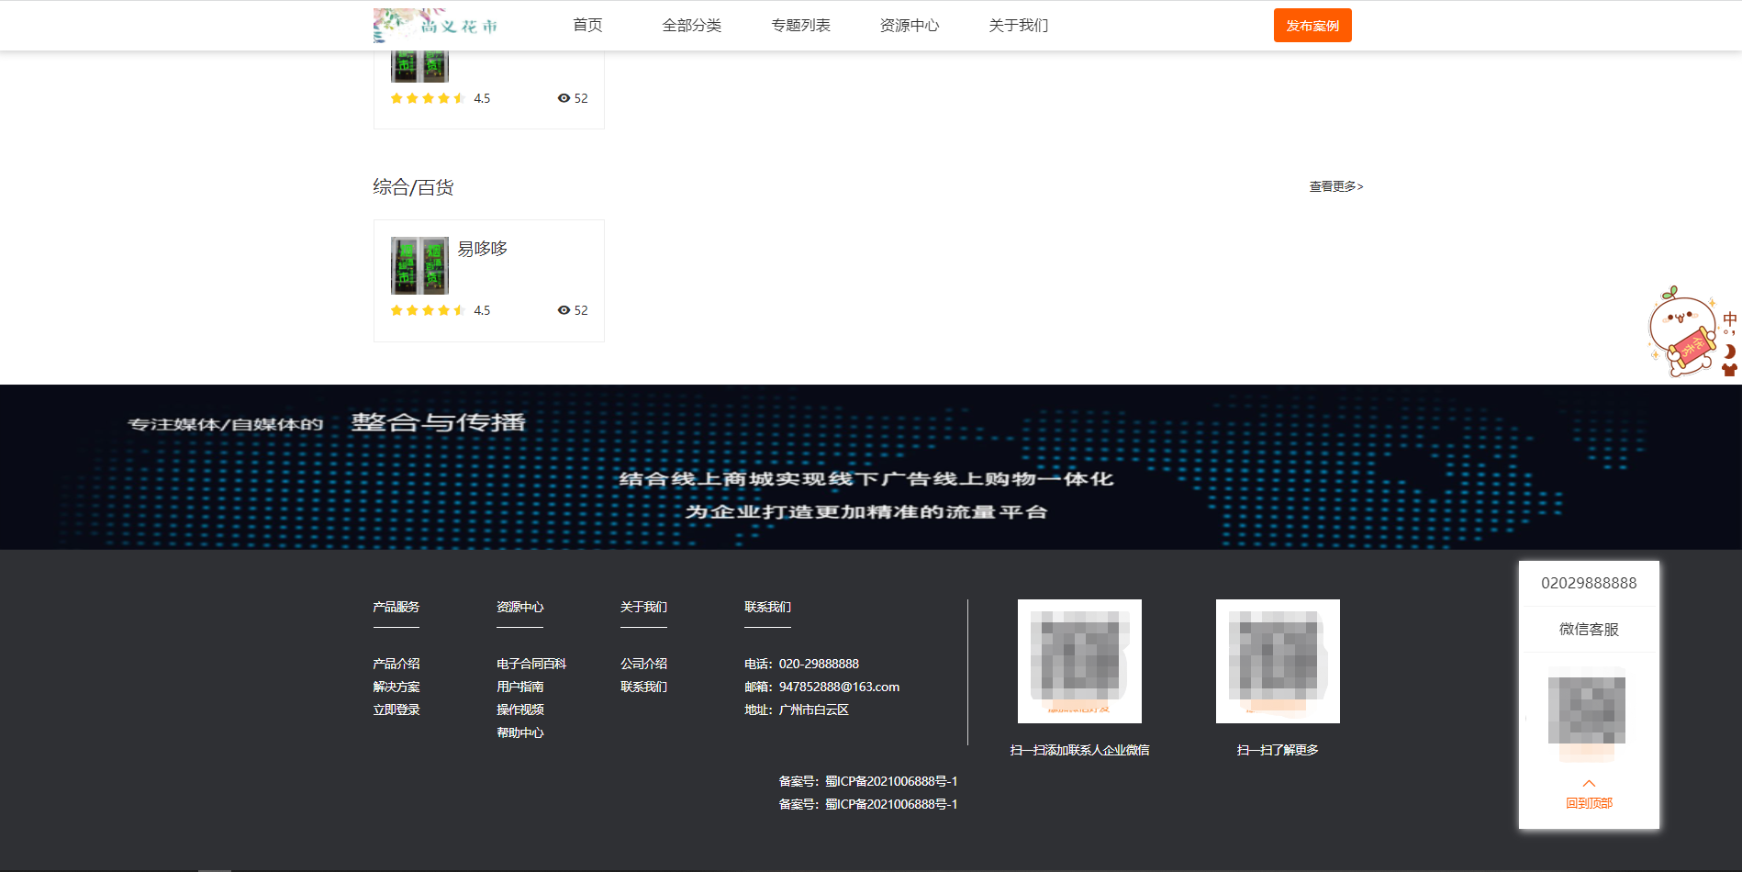The width and height of the screenshot is (1742, 872).
Task: Click the first 备案号 蜀ICP备2021006888号-1 line
Action: tap(868, 781)
